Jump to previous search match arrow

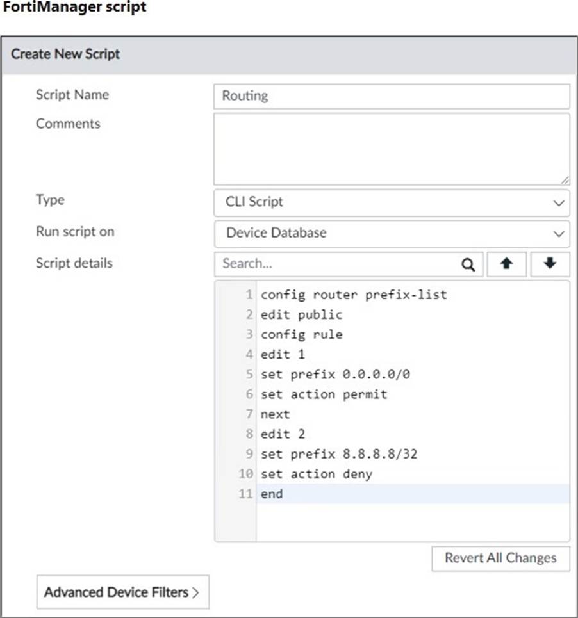(507, 264)
